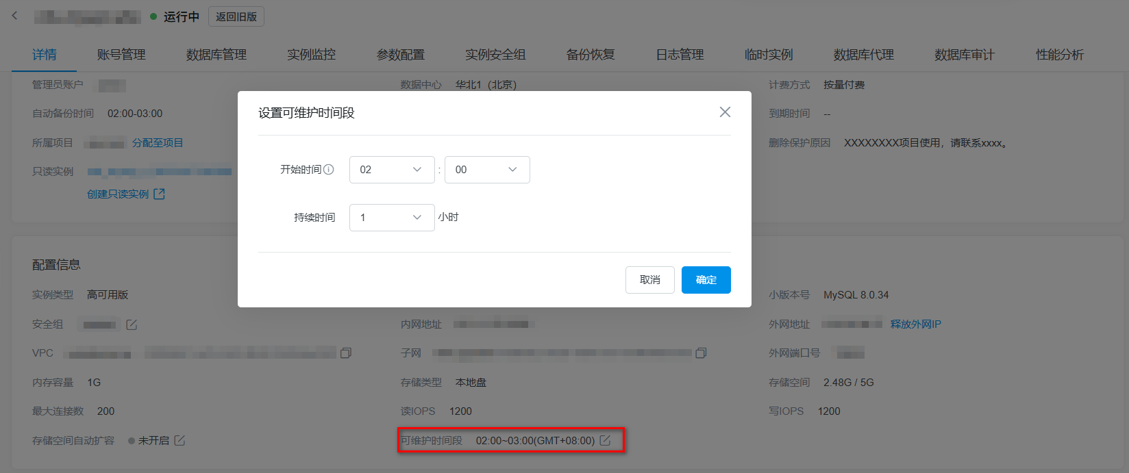The height and width of the screenshot is (473, 1129).
Task: Open the 日志管理 tab
Action: (680, 55)
